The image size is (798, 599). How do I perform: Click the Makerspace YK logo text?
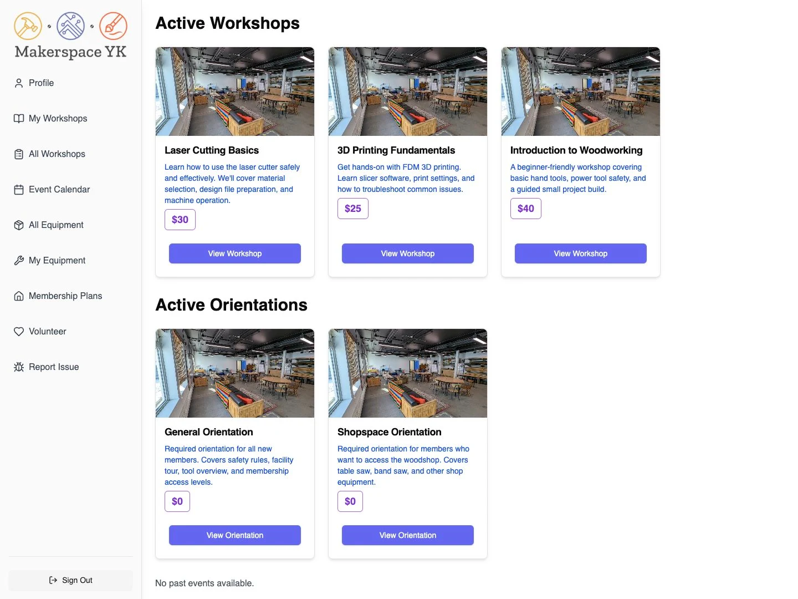[x=70, y=52]
